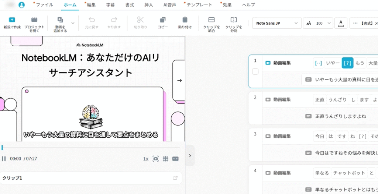Viewport: 378px width, 194px height.
Task: Check the checkbox on clip row 1
Action: [255, 72]
